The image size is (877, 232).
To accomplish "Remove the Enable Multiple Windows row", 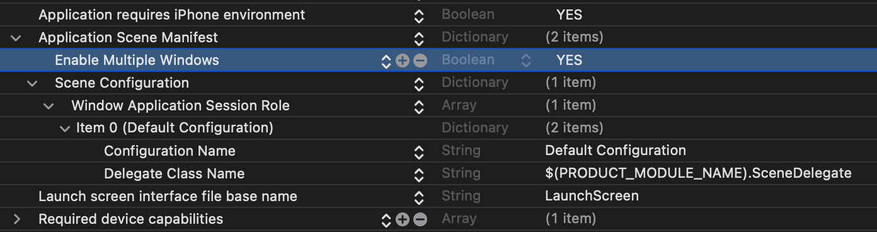I will click(420, 61).
